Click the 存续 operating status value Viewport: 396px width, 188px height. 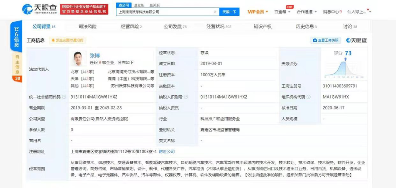click(x=205, y=53)
